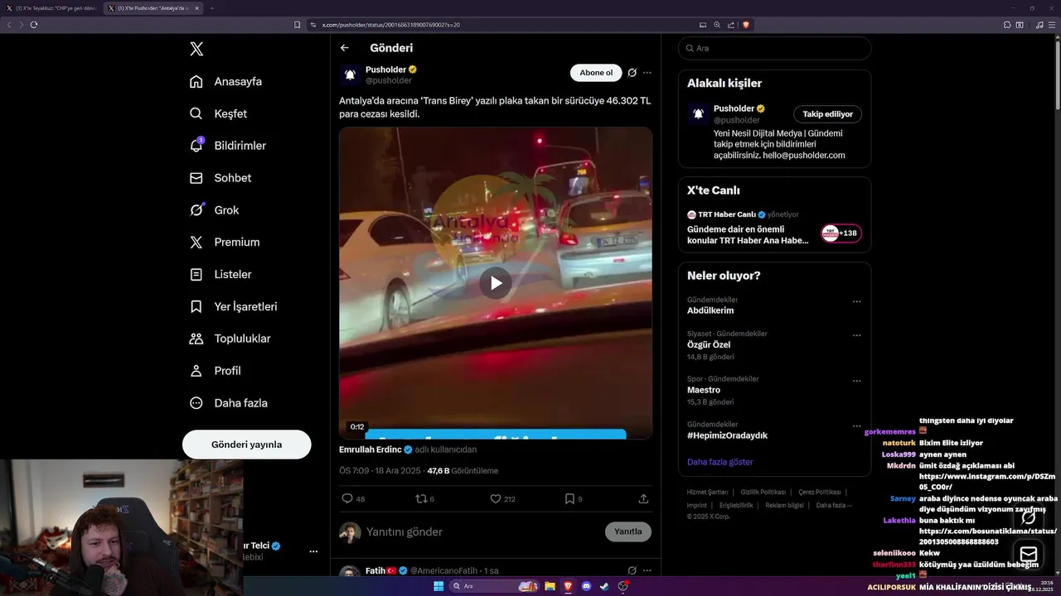
Task: Open Grok from the sidebar
Action: coord(215,210)
